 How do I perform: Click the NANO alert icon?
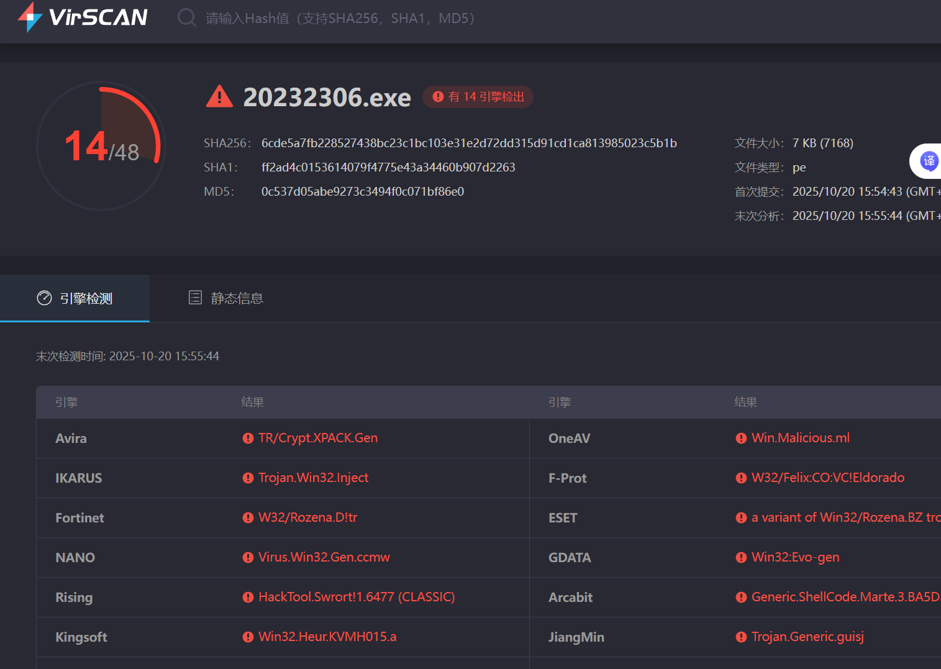click(248, 558)
